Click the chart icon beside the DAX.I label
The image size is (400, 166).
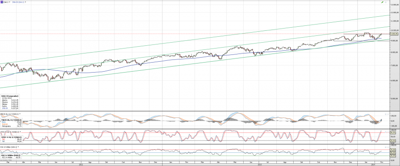coord(2,2)
